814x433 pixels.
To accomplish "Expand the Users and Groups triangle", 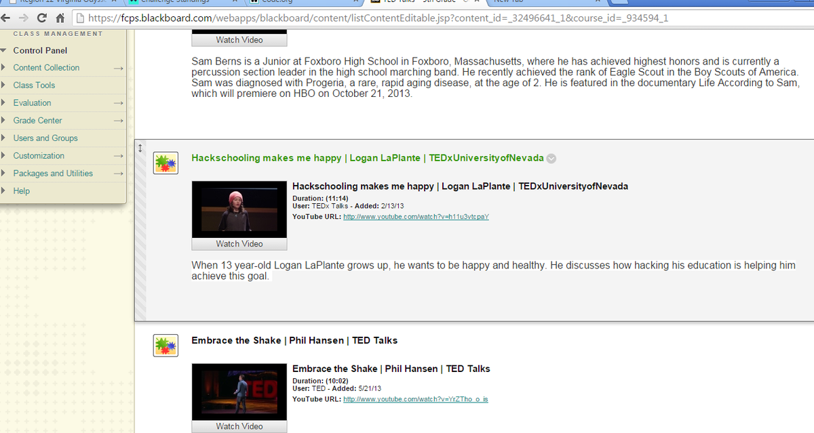I will tap(5, 138).
